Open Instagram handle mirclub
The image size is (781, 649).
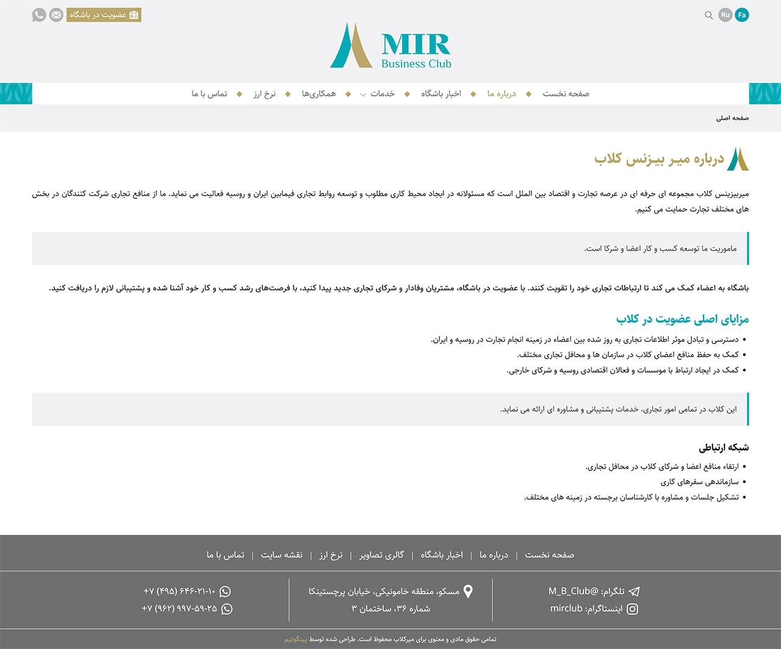coord(566,609)
